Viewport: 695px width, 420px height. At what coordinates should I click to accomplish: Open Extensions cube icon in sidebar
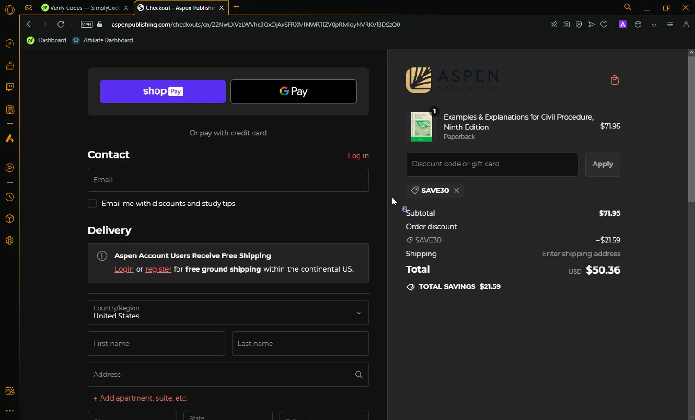(x=10, y=219)
